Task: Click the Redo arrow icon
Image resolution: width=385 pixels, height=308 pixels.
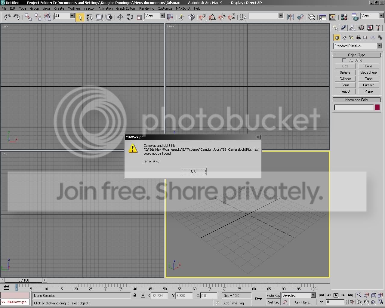Action: tap(17, 17)
